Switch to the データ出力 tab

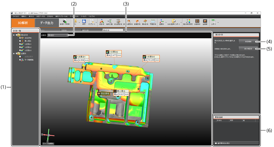47,23
